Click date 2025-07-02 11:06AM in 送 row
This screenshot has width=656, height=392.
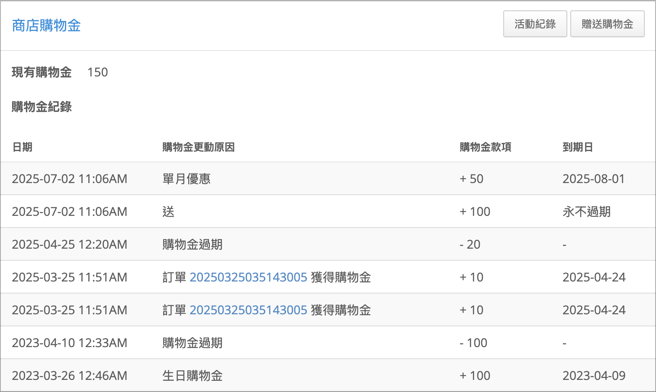click(x=70, y=212)
